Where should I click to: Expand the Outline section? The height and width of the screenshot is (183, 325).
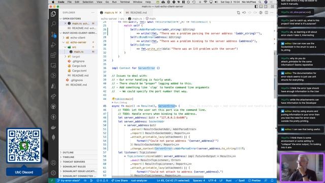point(78,152)
